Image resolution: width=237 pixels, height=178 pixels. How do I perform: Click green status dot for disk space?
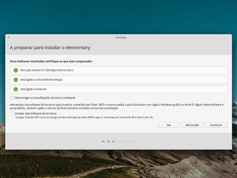click(x=16, y=70)
